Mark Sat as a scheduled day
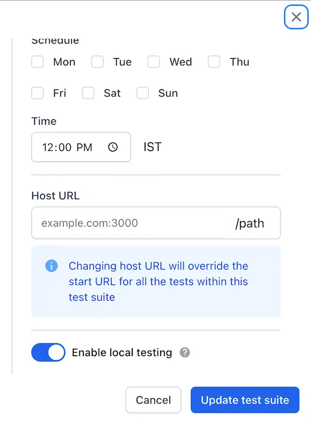311x421 pixels. (x=88, y=93)
